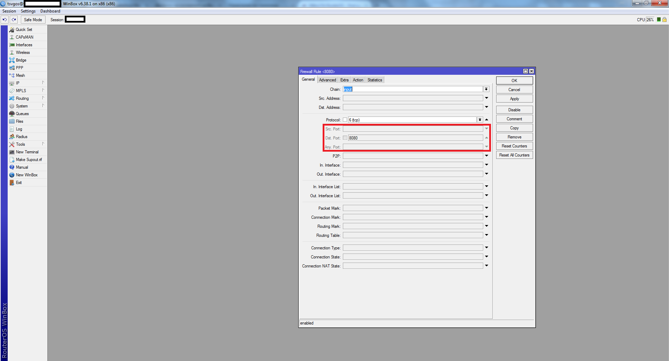Open the Settings menu
Screen dimensions: 669x361
[x=28, y=11]
